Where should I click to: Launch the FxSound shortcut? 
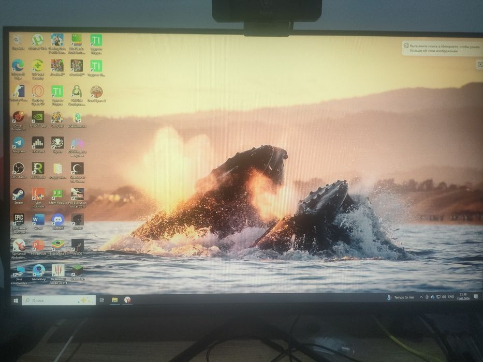tap(38, 145)
